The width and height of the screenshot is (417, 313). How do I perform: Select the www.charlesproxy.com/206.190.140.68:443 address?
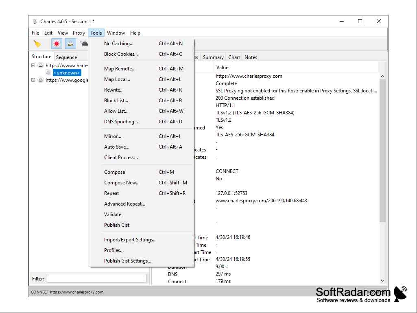(261, 201)
